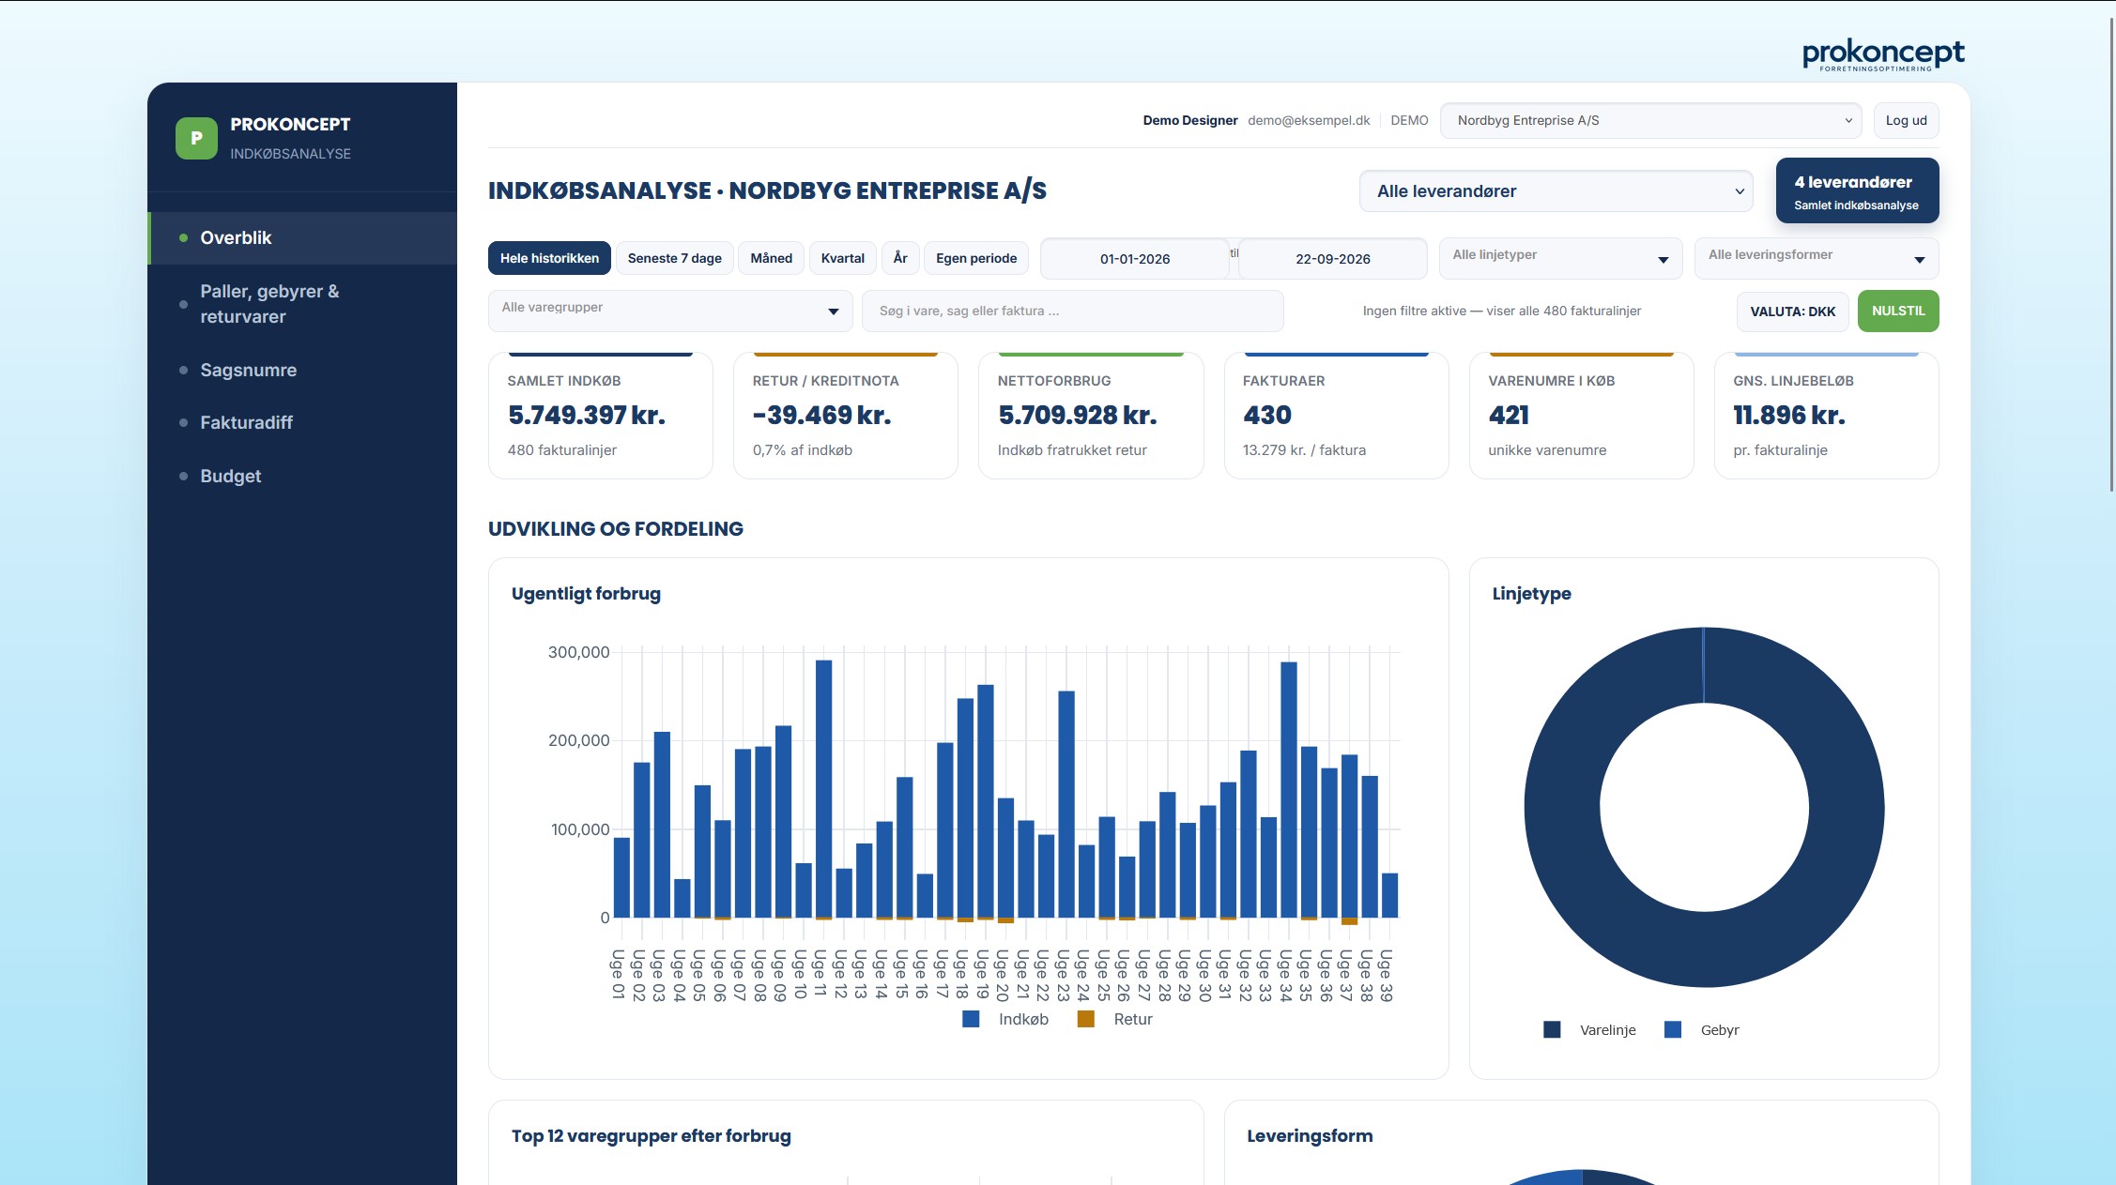Image resolution: width=2116 pixels, height=1185 pixels.
Task: Click the prokoncept brand logo at top right
Action: 1883,54
